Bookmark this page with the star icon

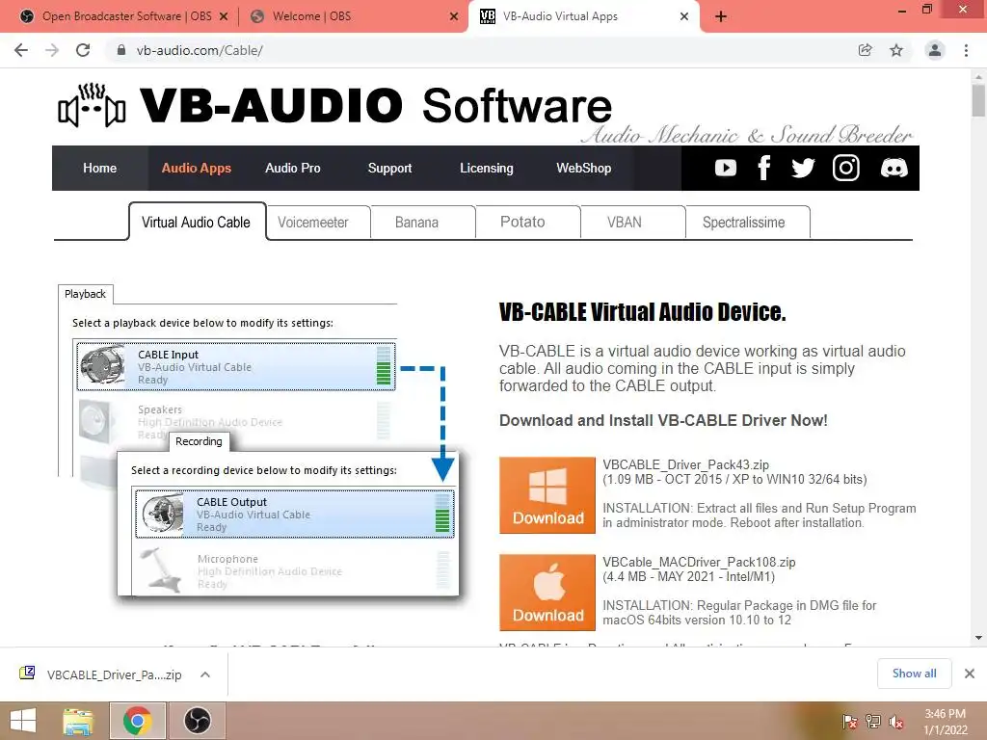(896, 50)
